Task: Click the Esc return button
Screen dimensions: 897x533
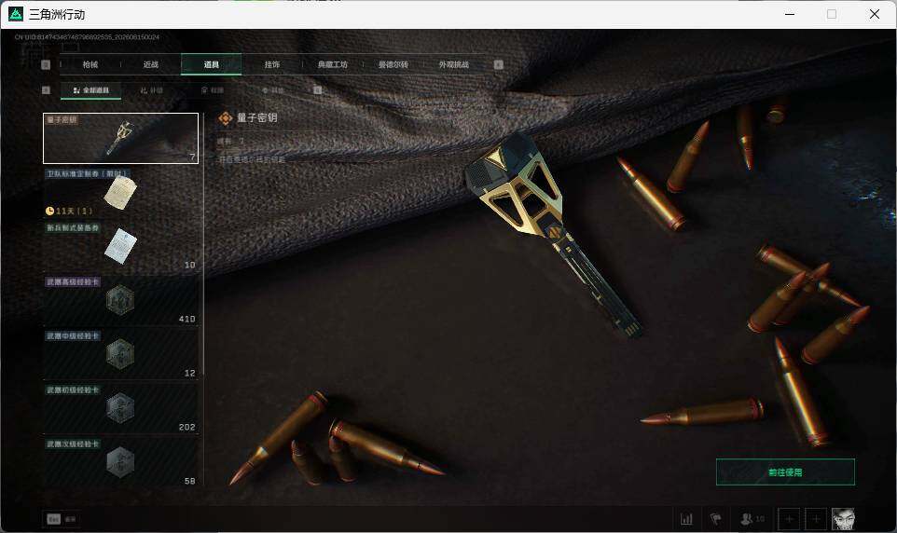Action: (x=62, y=519)
